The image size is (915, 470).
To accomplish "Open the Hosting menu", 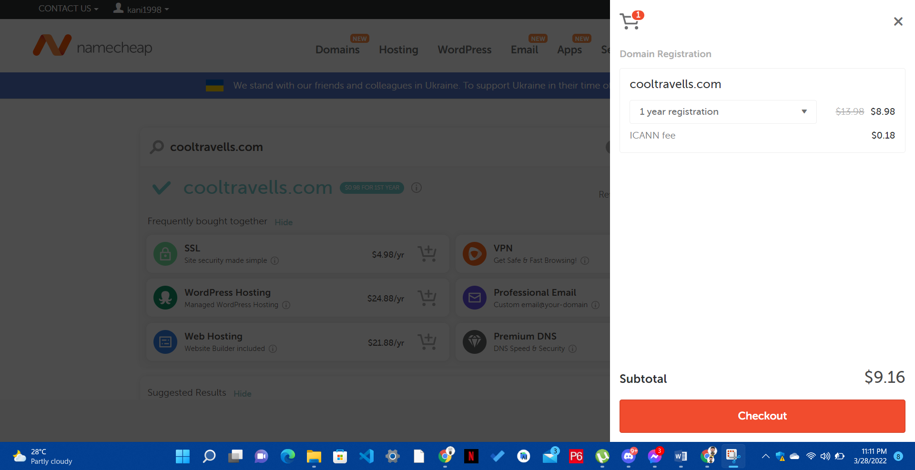I will (x=398, y=50).
